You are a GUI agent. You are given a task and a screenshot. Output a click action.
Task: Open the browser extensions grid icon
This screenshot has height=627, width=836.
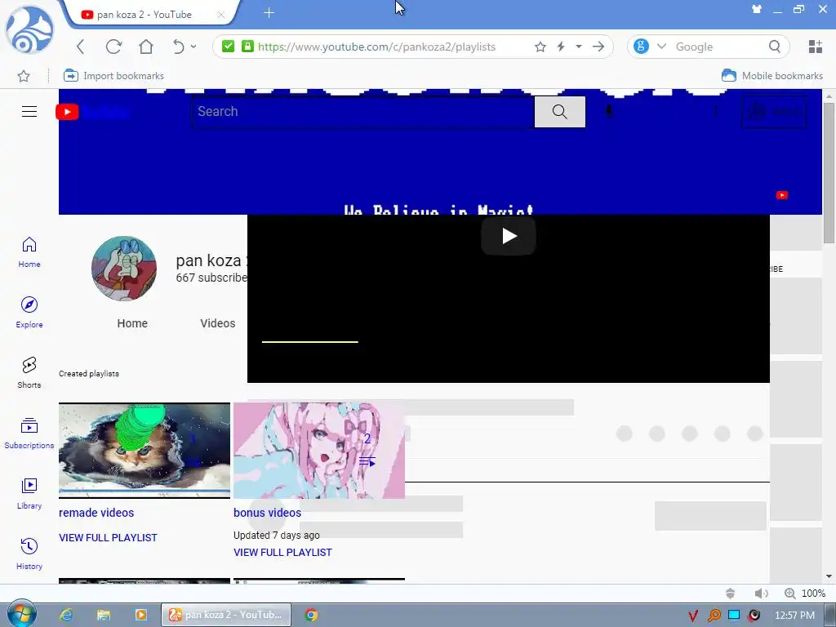[x=816, y=47]
